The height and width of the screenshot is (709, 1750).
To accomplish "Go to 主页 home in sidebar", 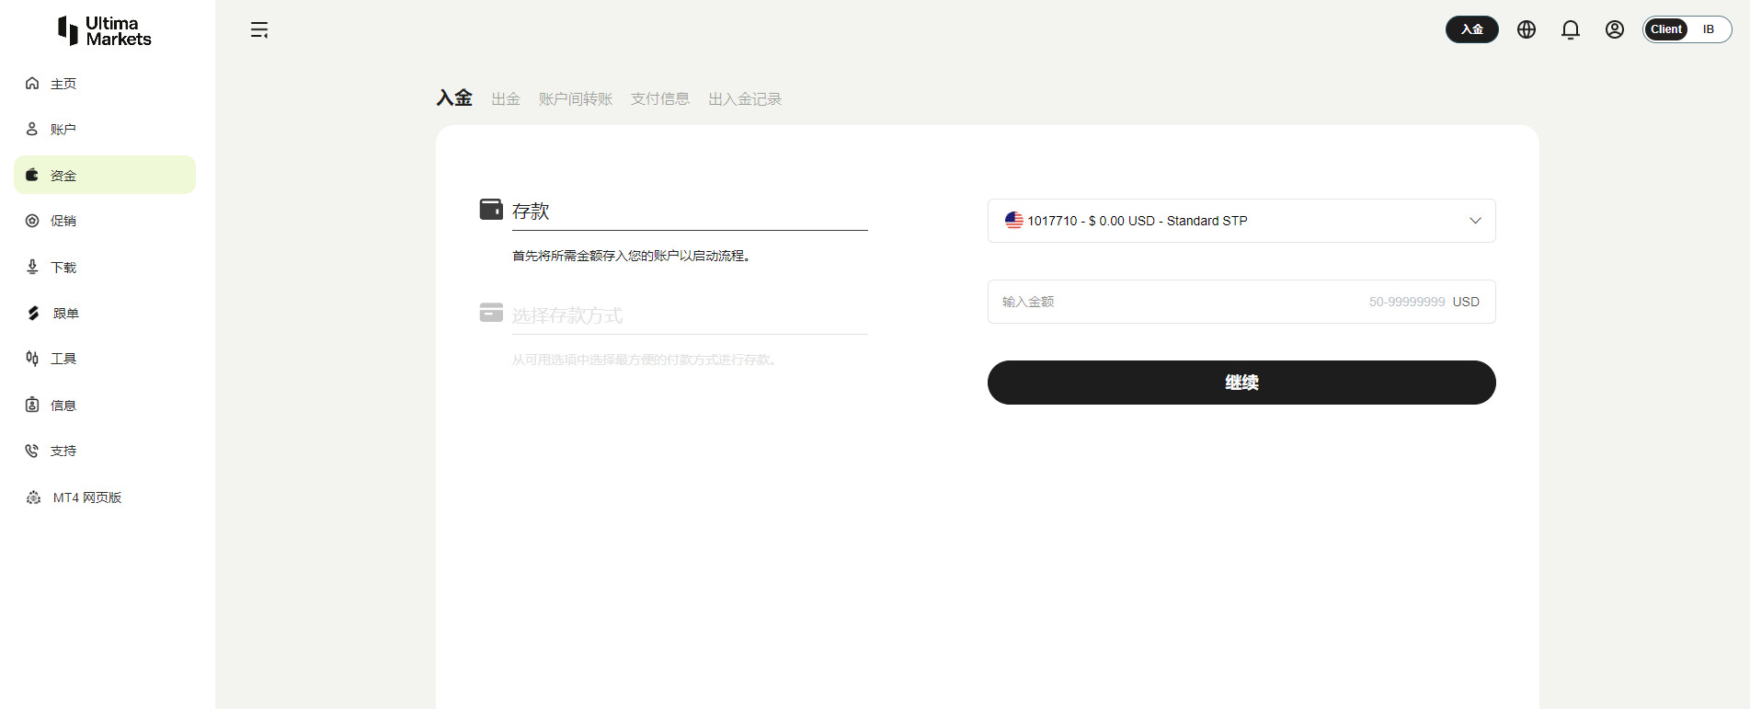I will pyautogui.click(x=63, y=84).
